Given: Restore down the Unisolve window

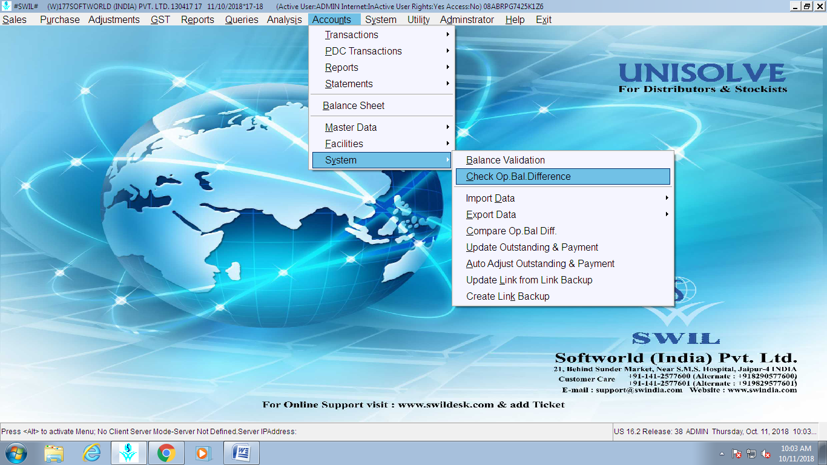Looking at the screenshot, I should 807,6.
